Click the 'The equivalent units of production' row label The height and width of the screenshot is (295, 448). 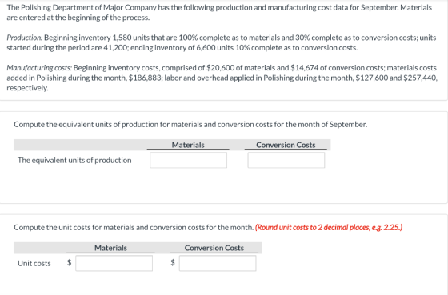point(74,160)
